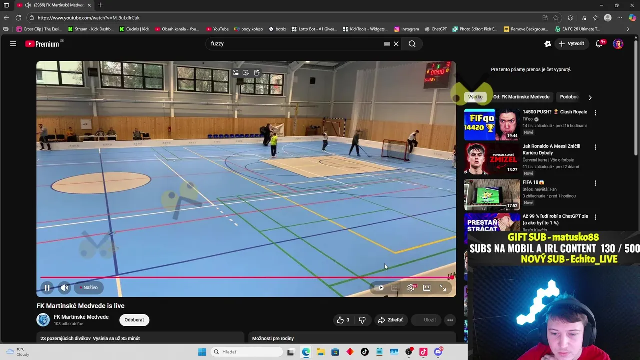Open Microsoft Store from the taskbar
640x360 pixels.
pos(335,352)
